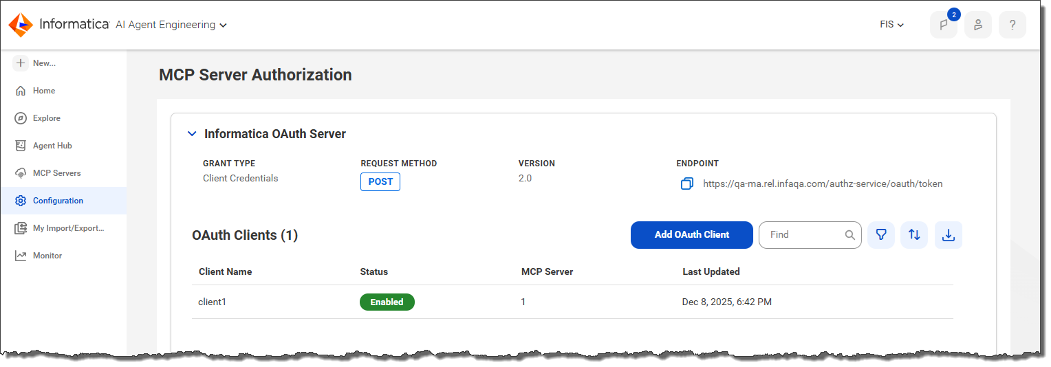Click the My Import/Export icon
The image size is (1051, 367).
(21, 228)
